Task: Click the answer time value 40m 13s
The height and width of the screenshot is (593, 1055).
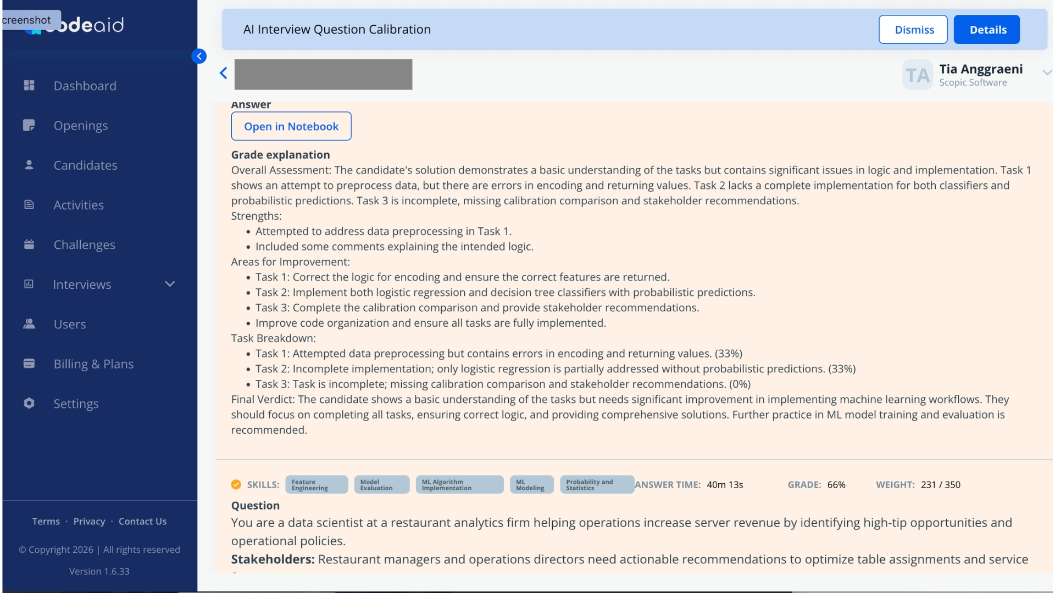Action: (725, 484)
